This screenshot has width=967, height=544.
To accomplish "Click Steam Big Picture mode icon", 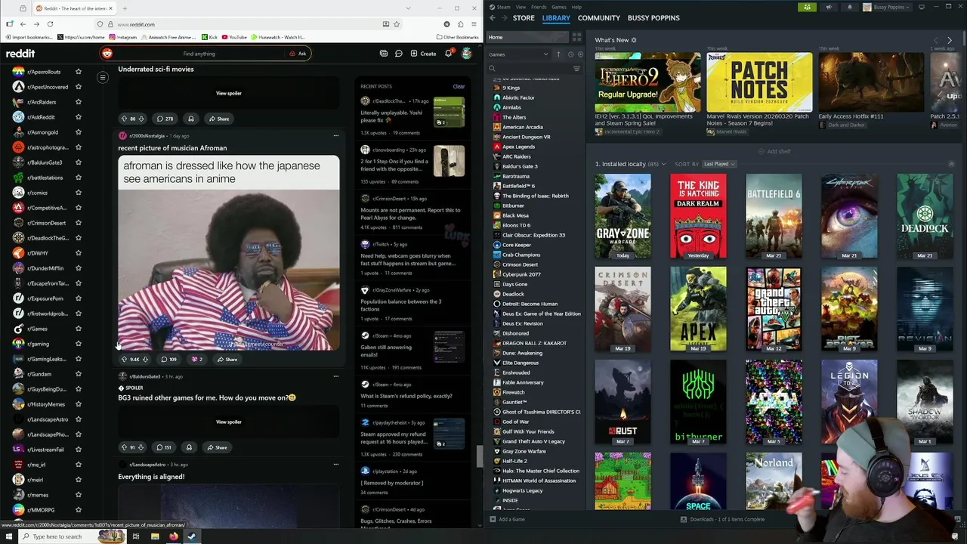I will coord(921,7).
